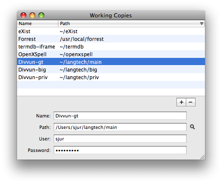Click the Name column header
Viewport: 222px width, 183px height.
point(37,23)
